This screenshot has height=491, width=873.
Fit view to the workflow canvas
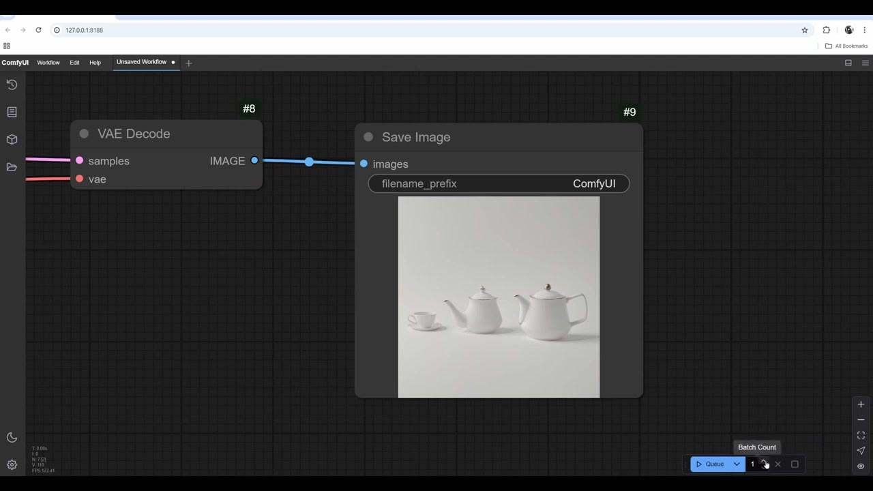coord(861,435)
